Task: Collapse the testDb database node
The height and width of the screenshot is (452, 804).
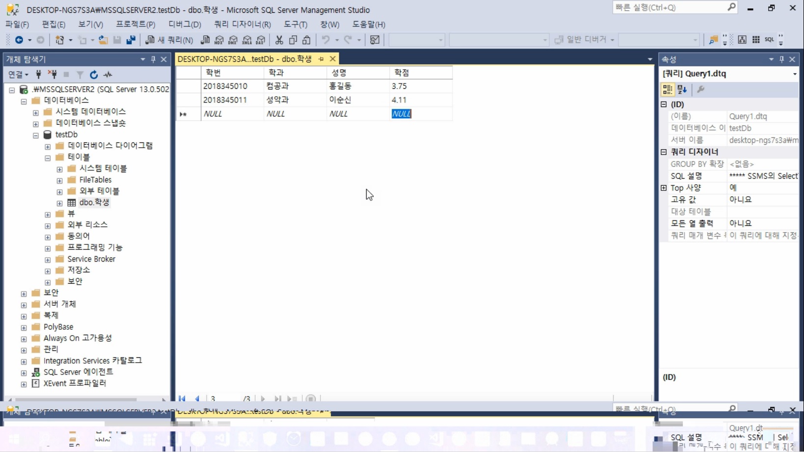Action: click(36, 135)
